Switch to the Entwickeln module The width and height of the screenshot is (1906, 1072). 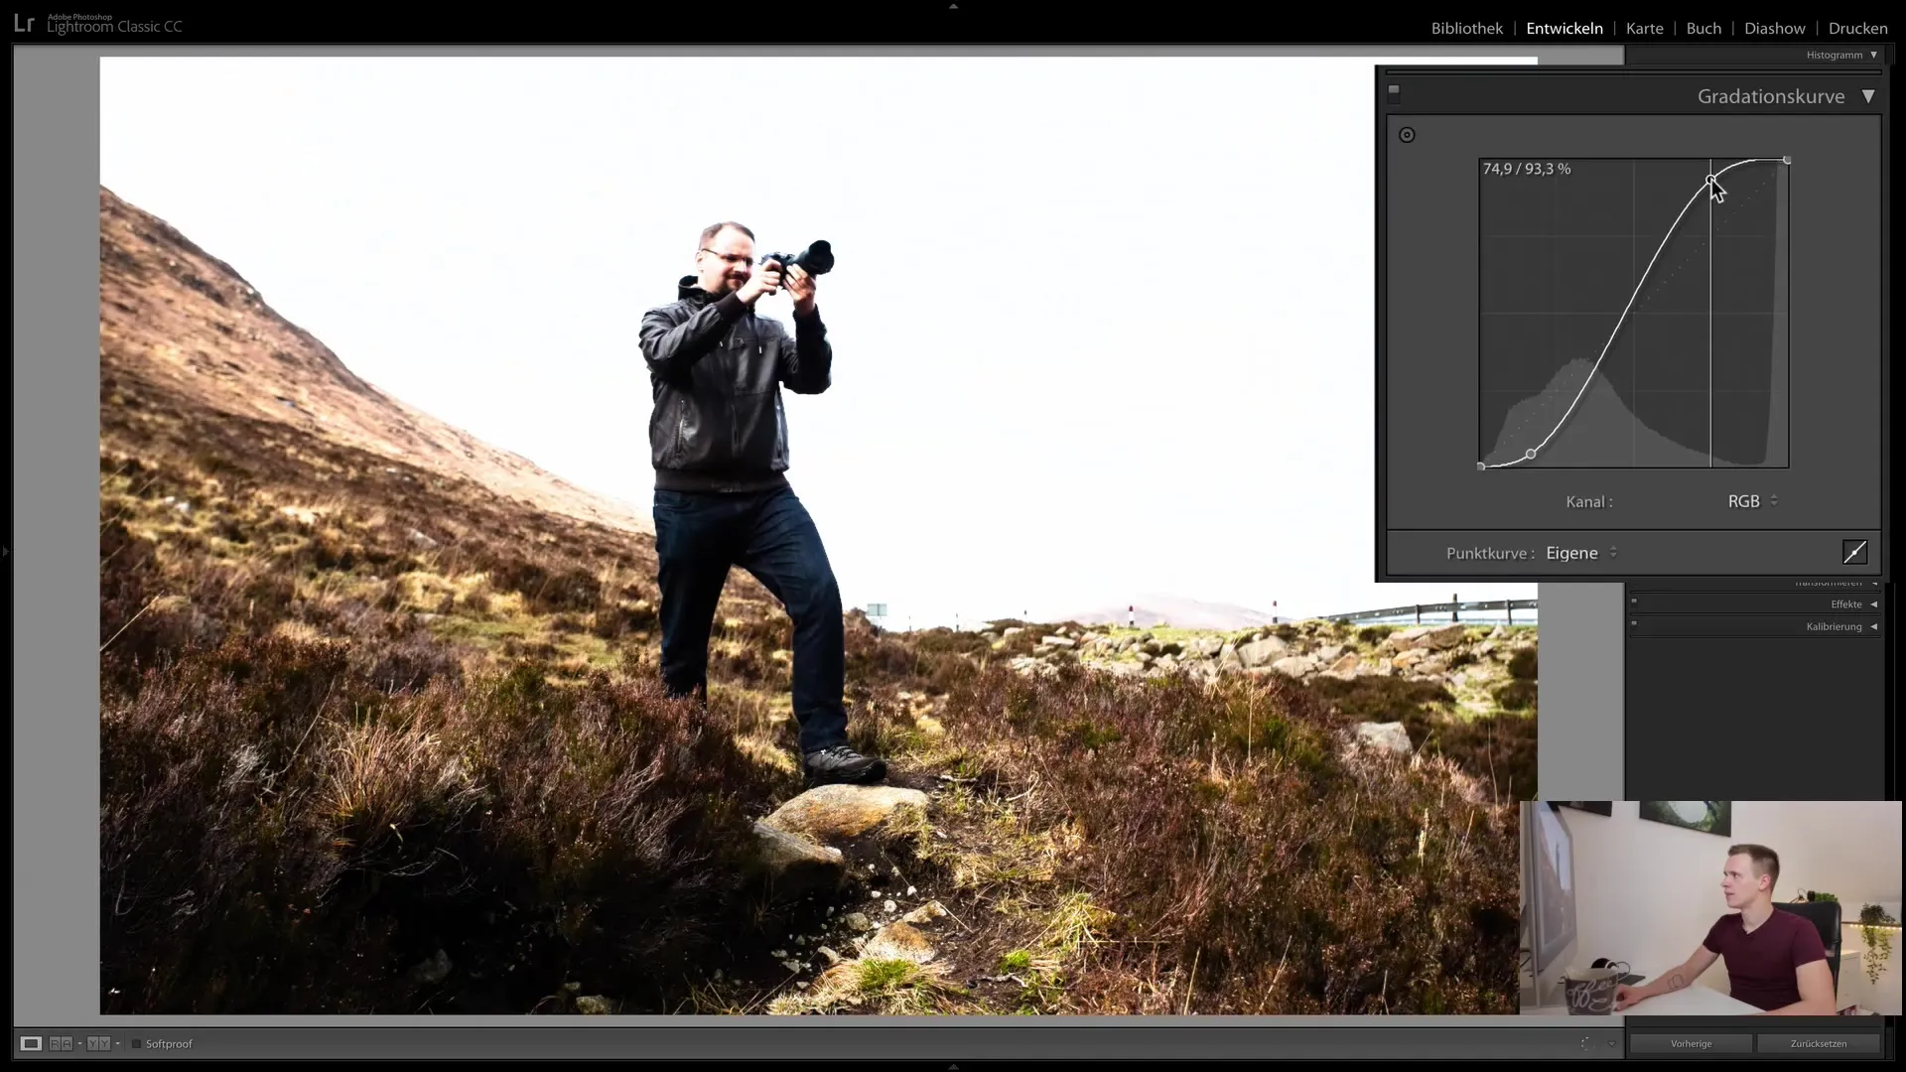[1564, 28]
